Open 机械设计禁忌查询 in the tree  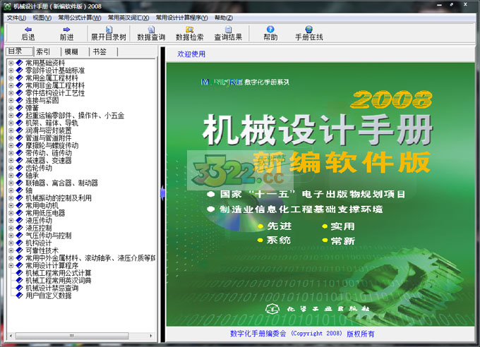pos(52,288)
